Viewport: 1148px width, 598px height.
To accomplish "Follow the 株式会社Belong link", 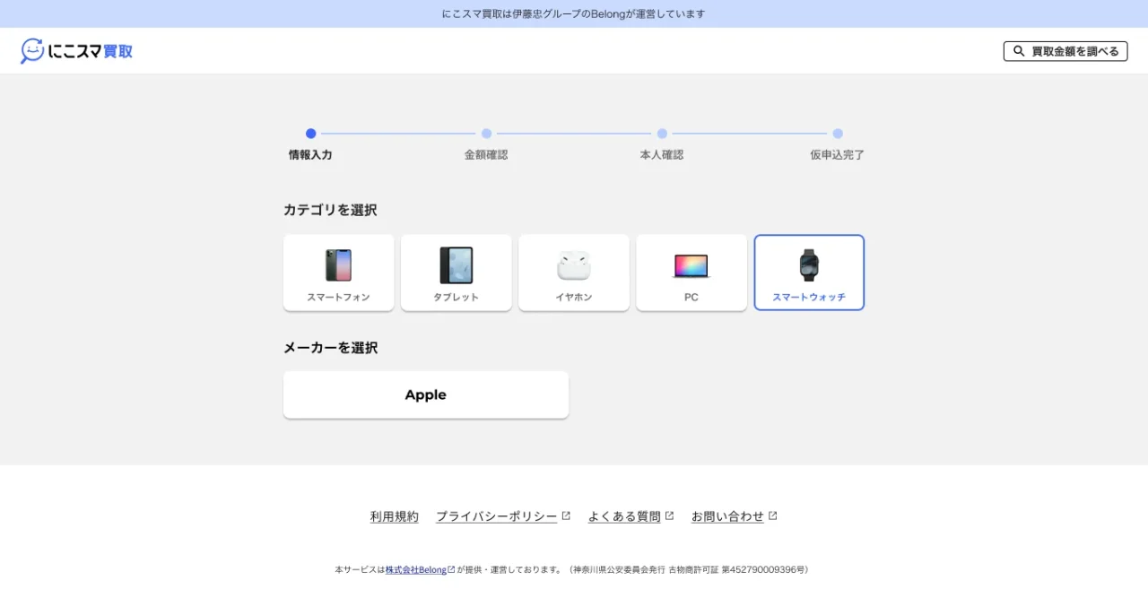I will pyautogui.click(x=416, y=569).
